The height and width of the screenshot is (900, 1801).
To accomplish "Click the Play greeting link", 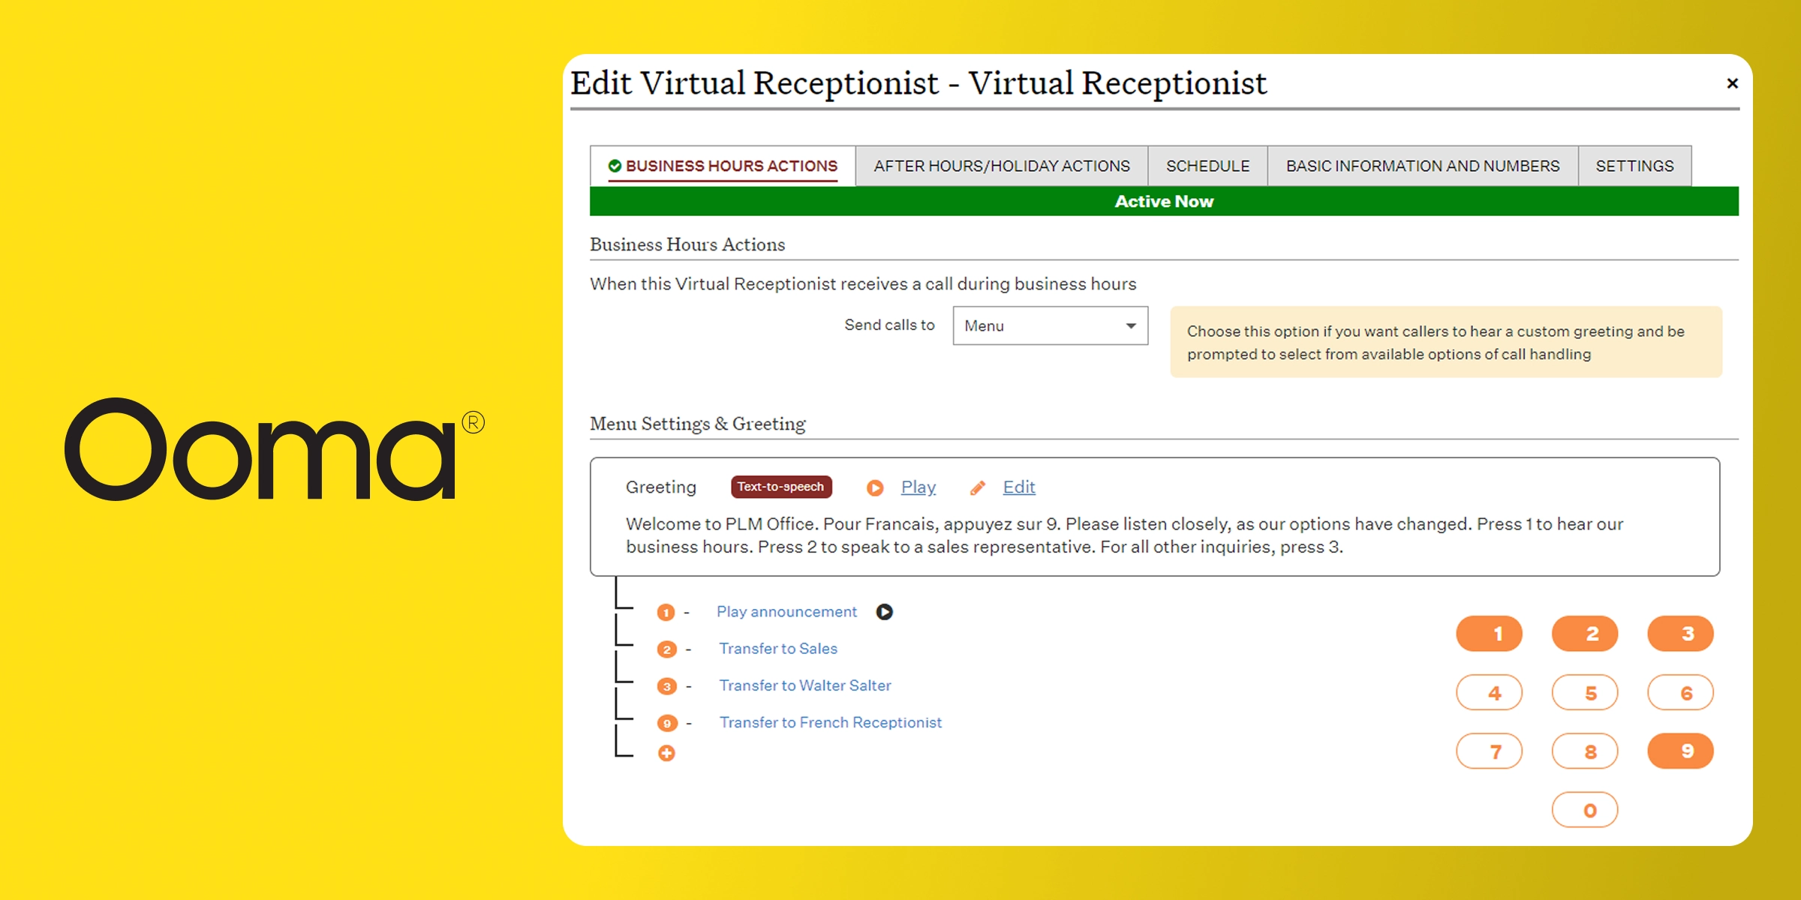I will point(919,487).
